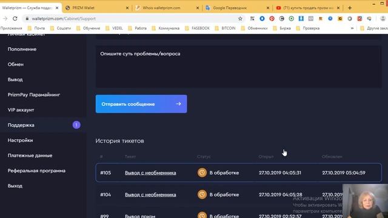Click the webcam video thumbnail

[365, 201]
